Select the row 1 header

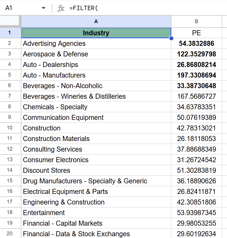tap(10, 32)
